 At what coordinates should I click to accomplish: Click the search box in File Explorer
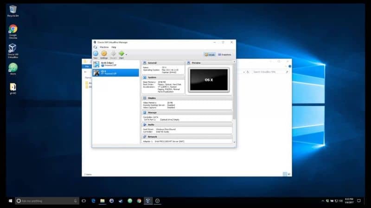(270, 72)
